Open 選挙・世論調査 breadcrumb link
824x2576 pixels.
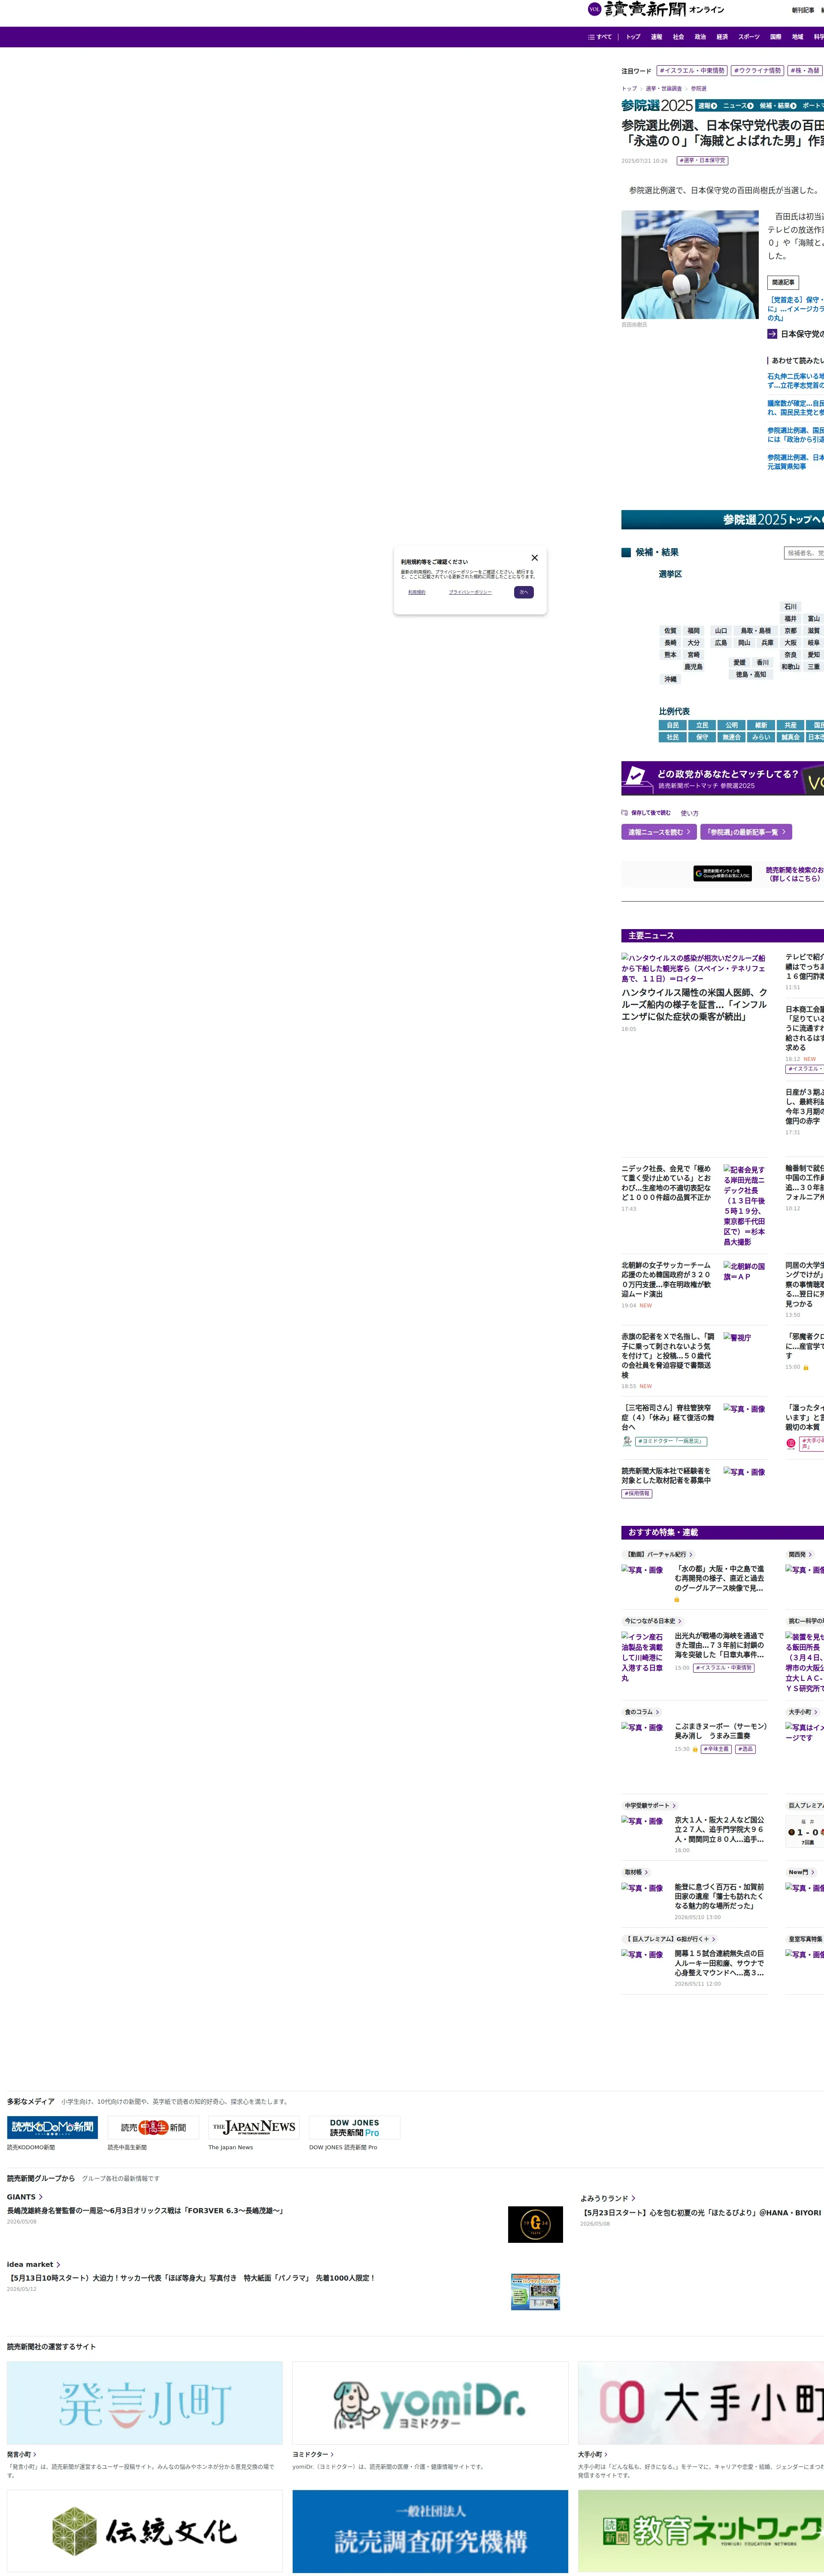point(664,89)
